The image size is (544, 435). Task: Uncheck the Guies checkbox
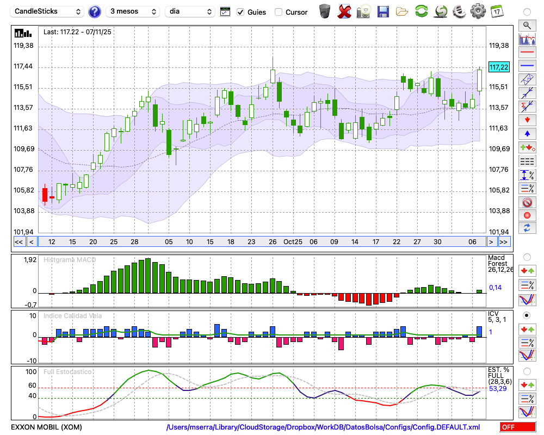[x=240, y=12]
